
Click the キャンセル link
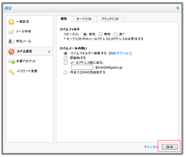coord(151,147)
